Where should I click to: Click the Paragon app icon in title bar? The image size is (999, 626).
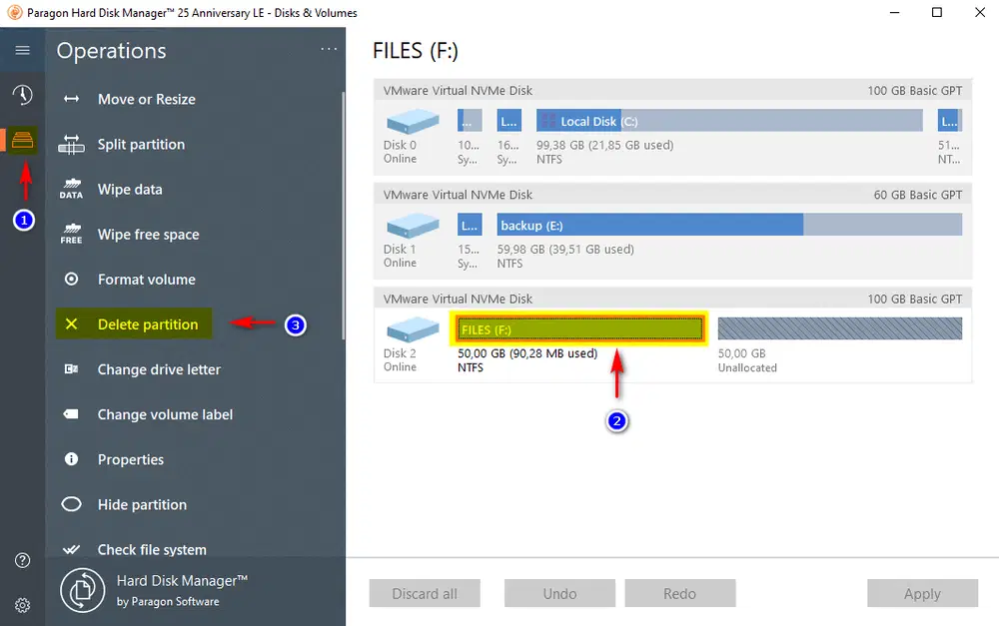[15, 12]
